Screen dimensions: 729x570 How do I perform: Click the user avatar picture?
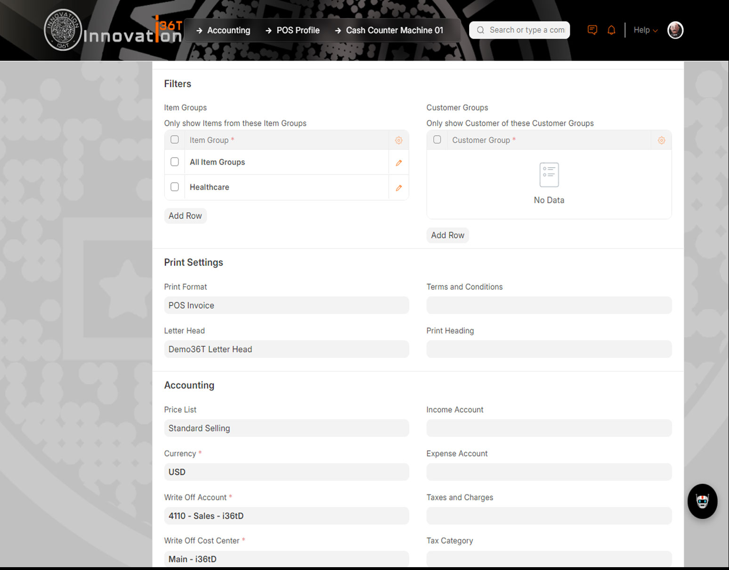click(675, 30)
